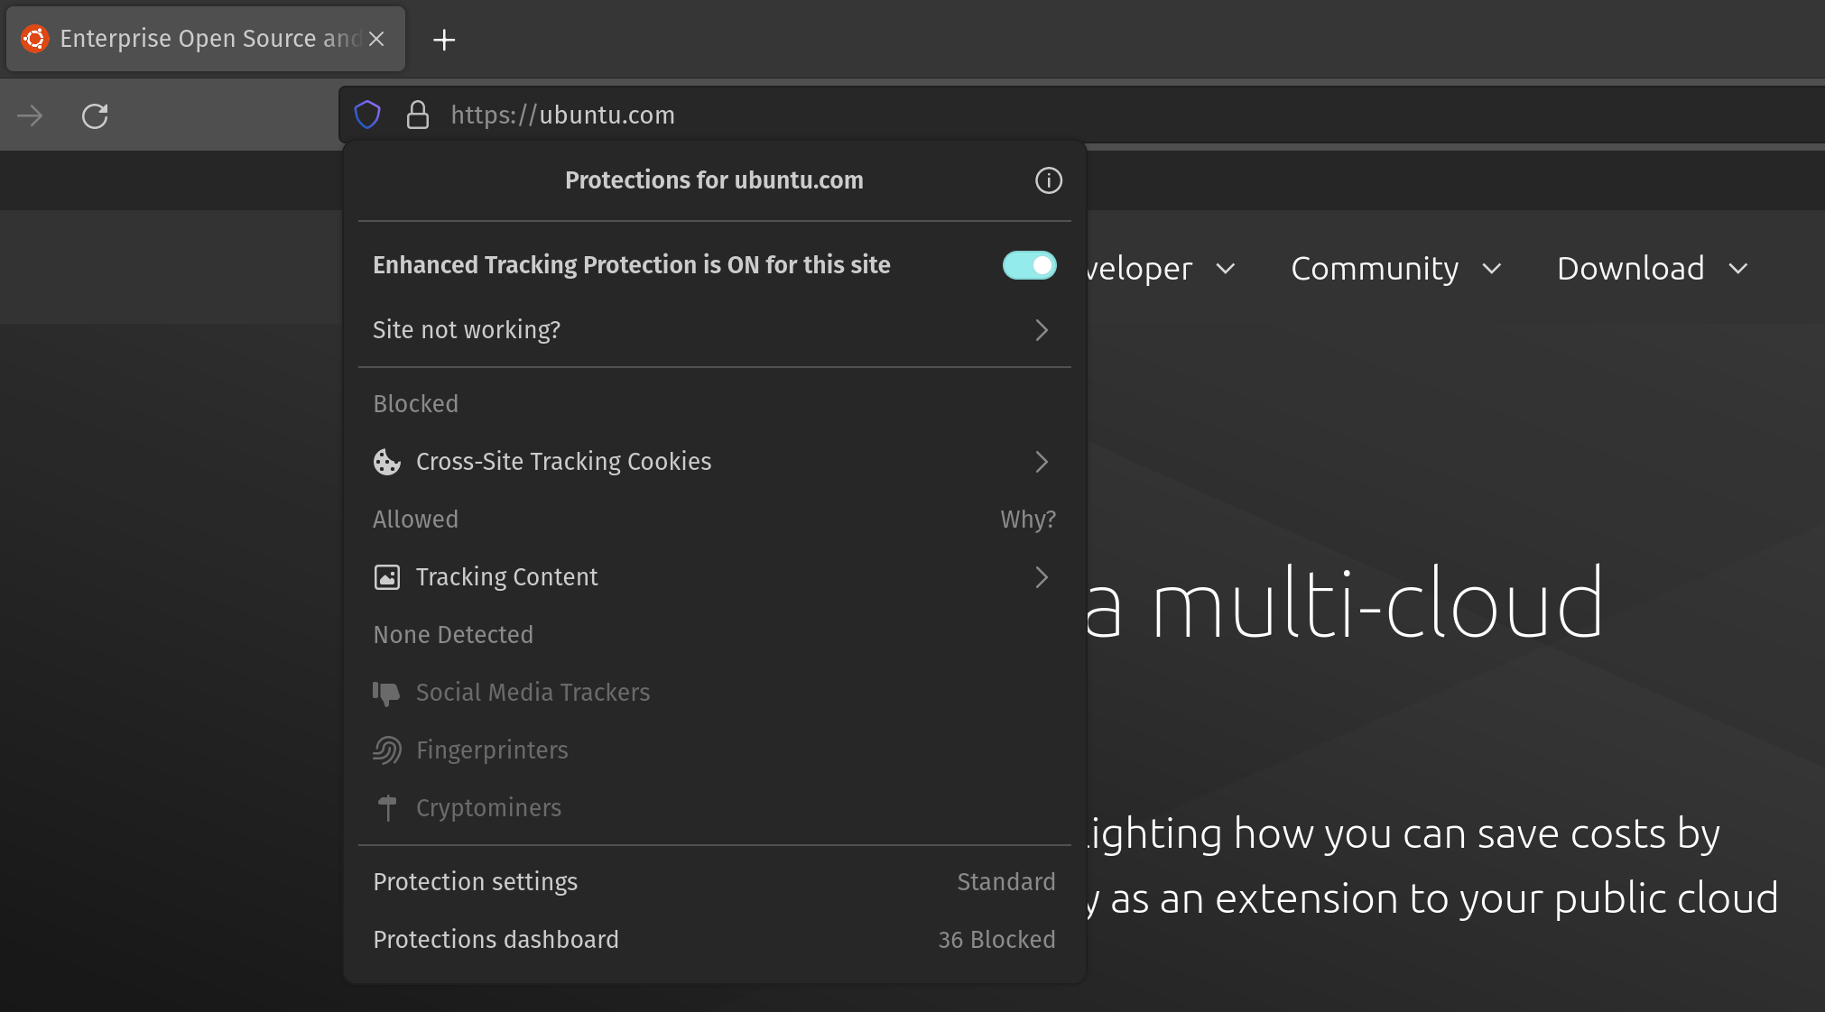This screenshot has width=1825, height=1012.
Task: Click the Tracking Content image icon
Action: pyautogui.click(x=386, y=577)
